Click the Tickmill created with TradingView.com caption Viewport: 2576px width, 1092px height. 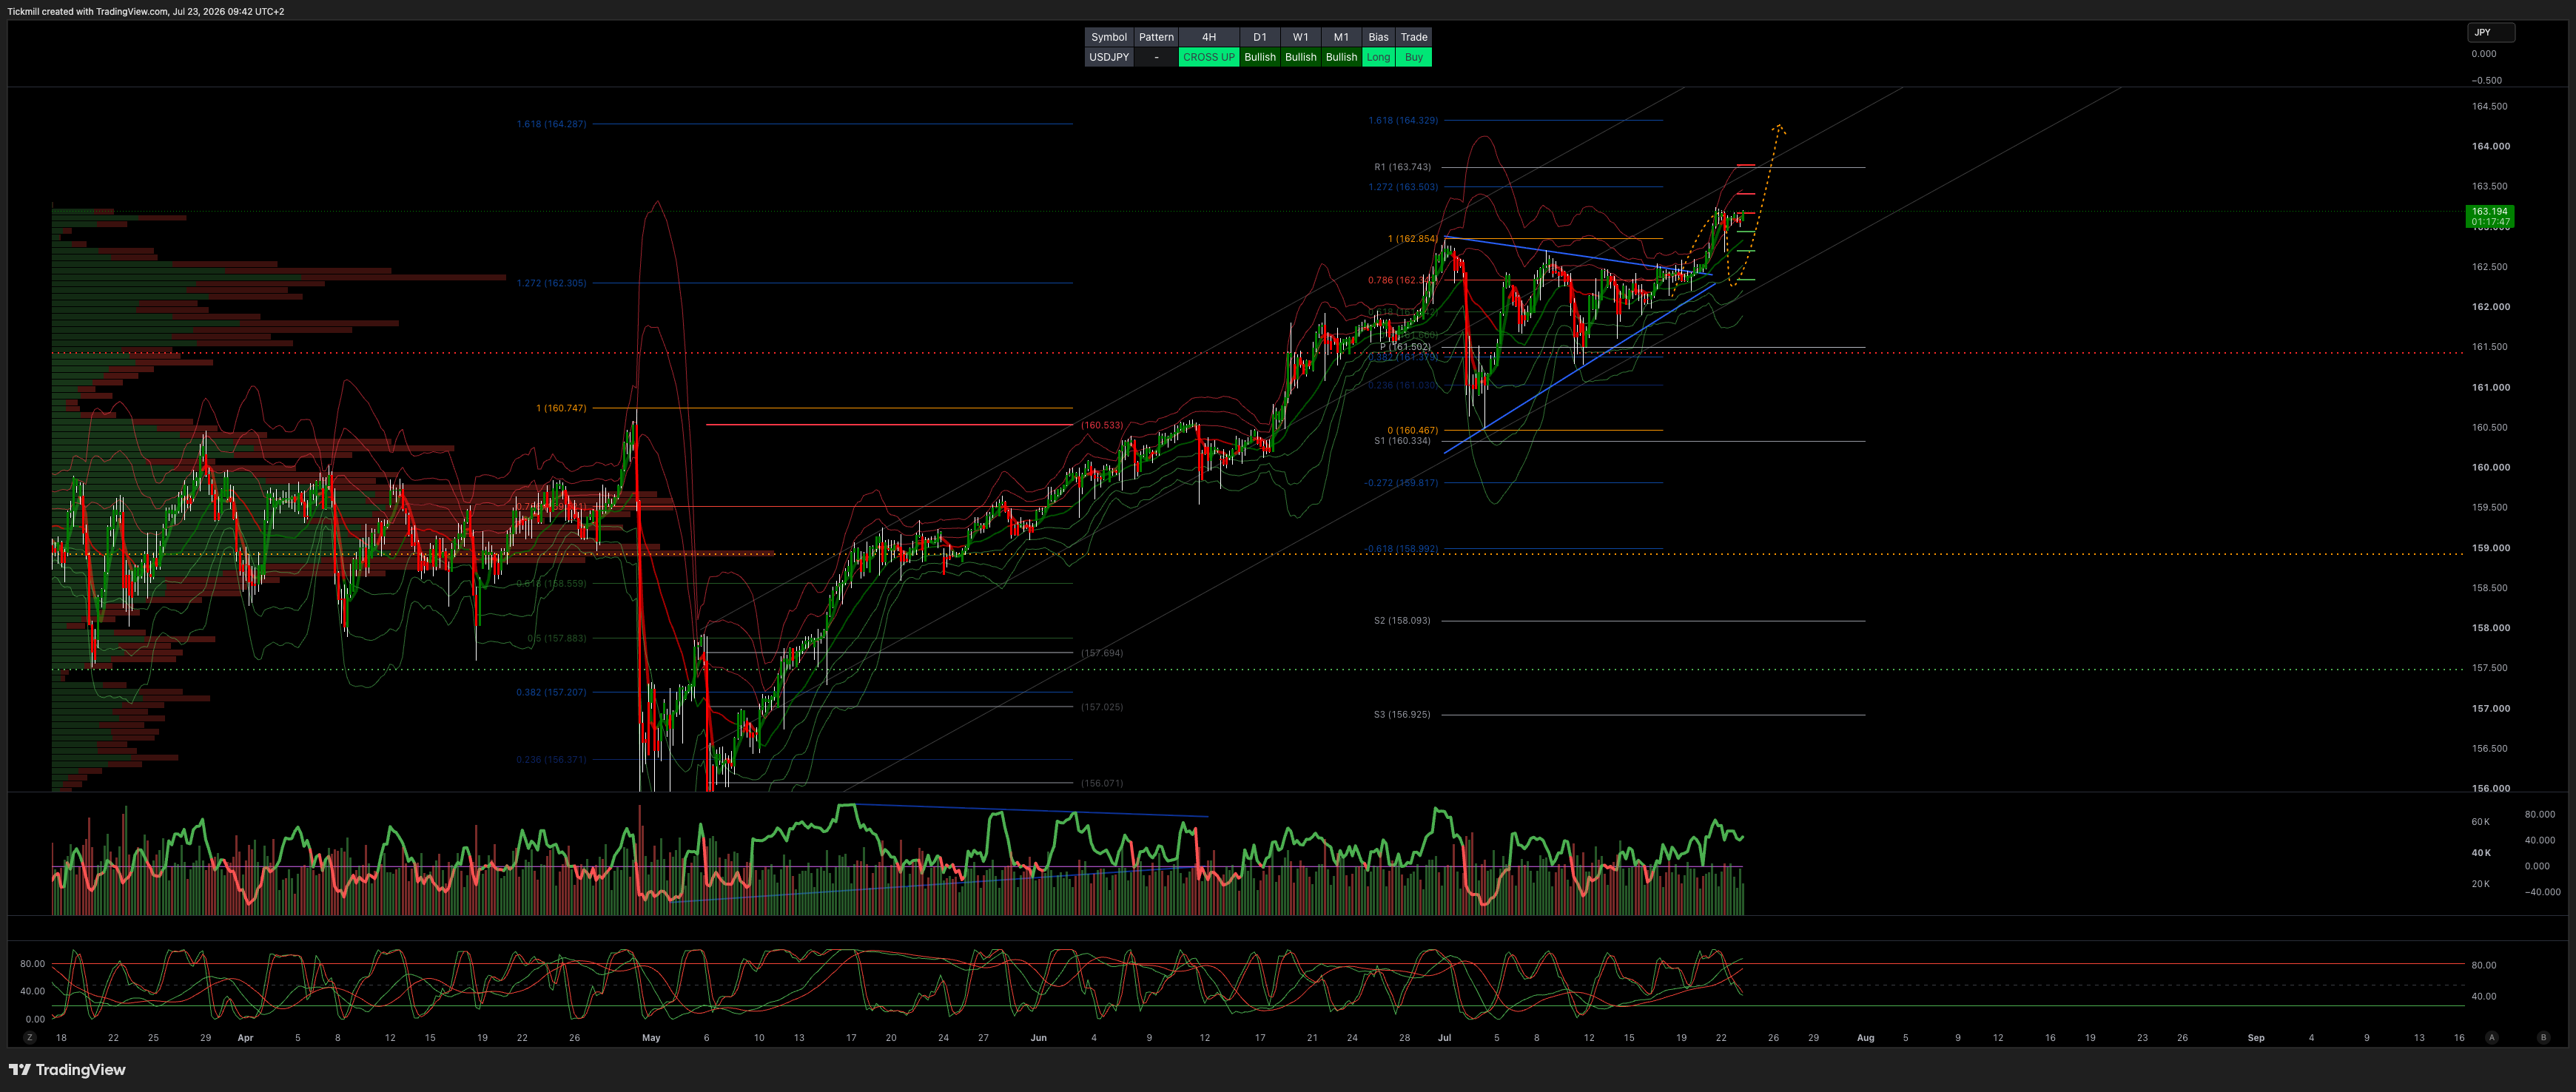pos(146,11)
